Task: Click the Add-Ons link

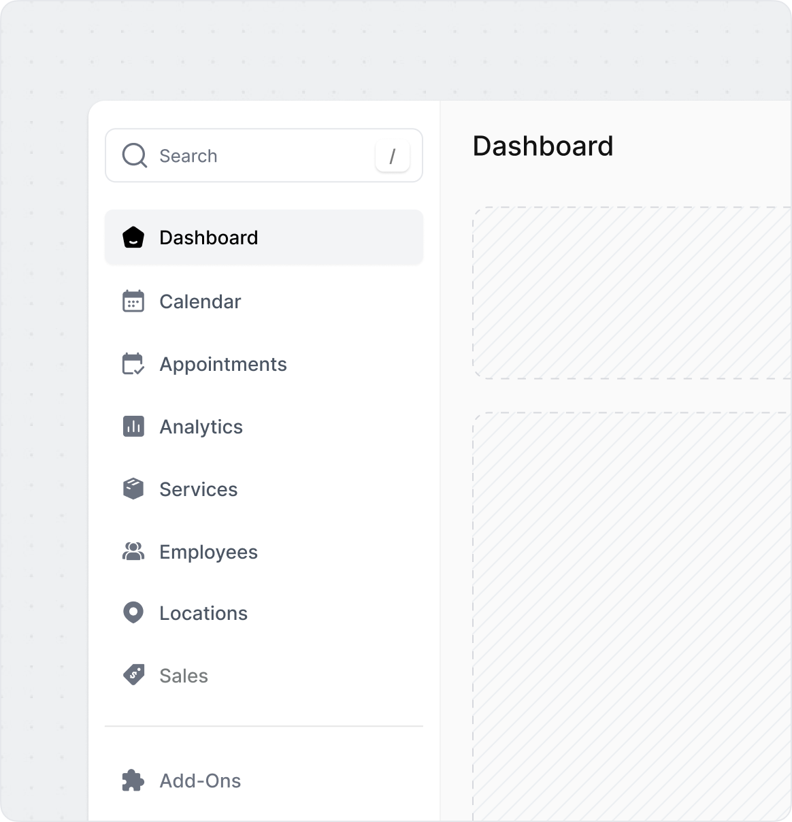Action: (200, 780)
